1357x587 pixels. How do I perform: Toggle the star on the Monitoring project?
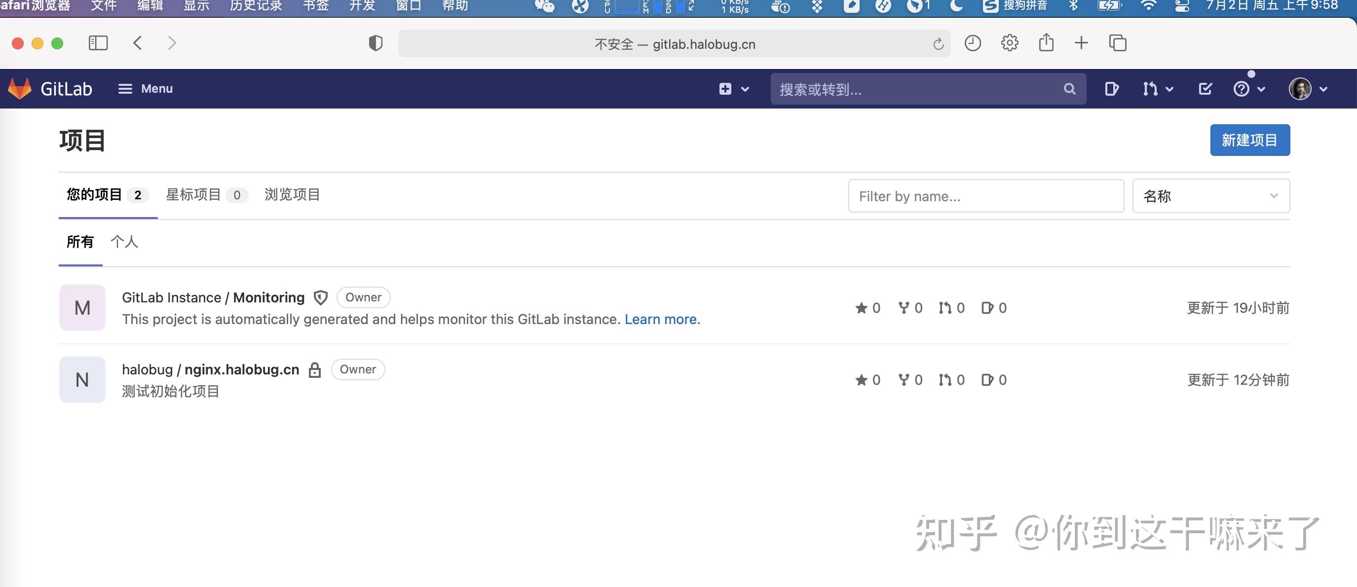click(x=862, y=308)
